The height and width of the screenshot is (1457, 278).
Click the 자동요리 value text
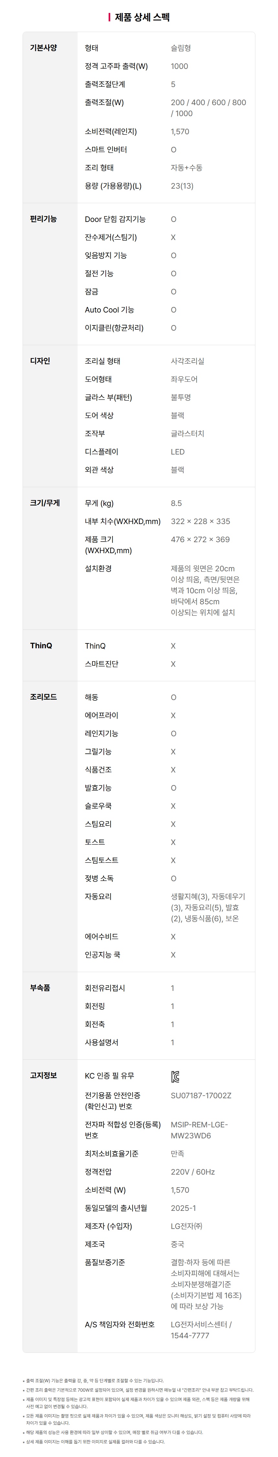click(208, 907)
